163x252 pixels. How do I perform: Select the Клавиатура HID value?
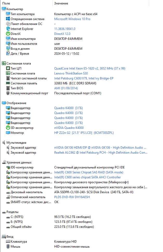coord(65,242)
